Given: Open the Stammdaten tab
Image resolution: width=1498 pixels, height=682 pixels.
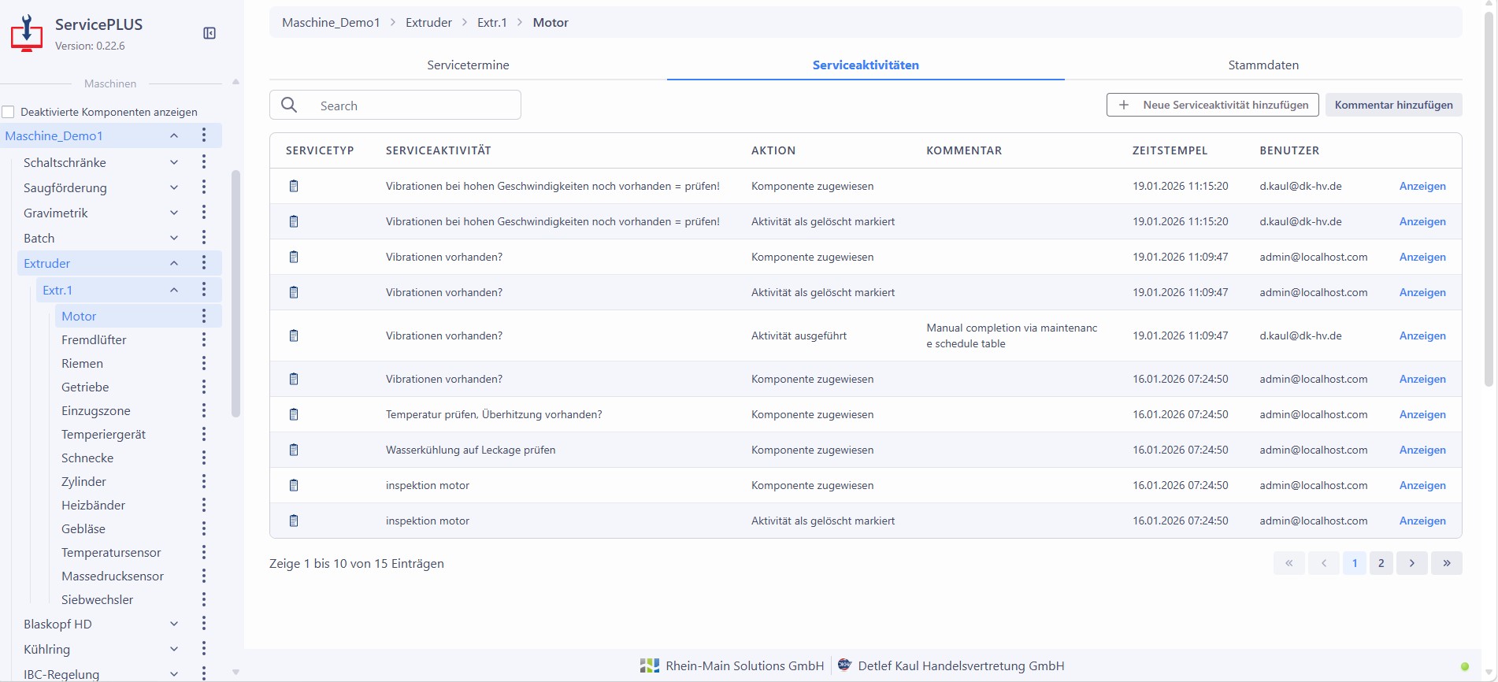Looking at the screenshot, I should (1263, 65).
